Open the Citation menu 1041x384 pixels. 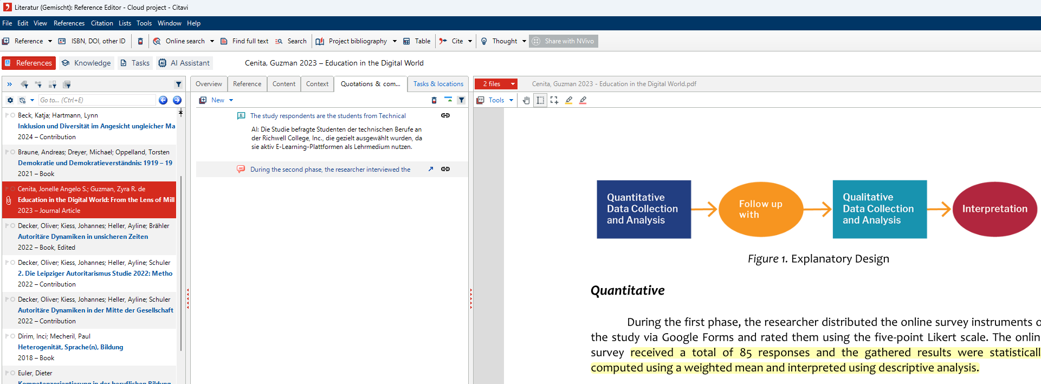[x=102, y=23]
